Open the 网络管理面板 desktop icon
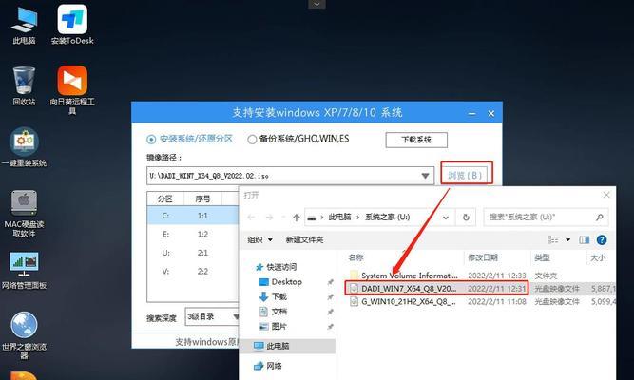This screenshot has height=380, width=634. (x=24, y=270)
